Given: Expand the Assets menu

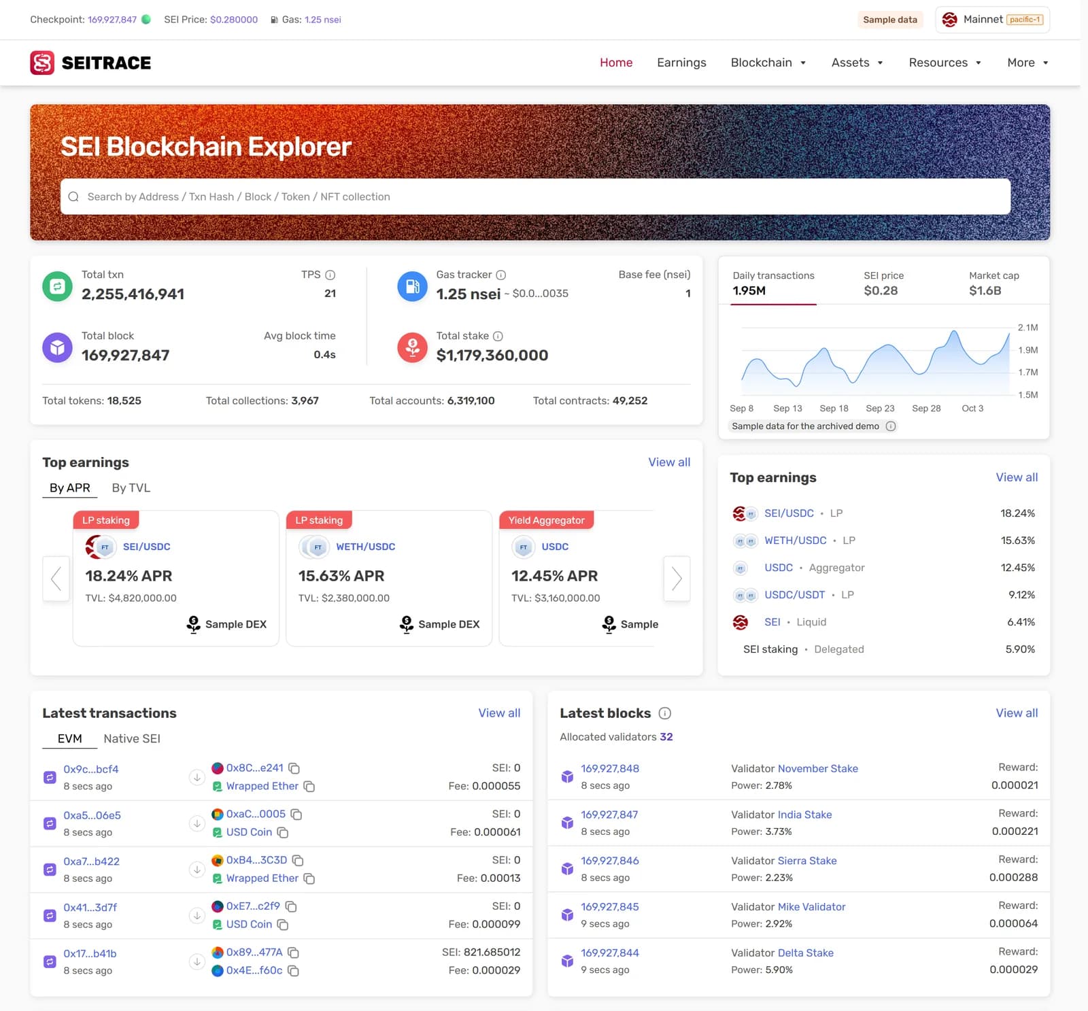Looking at the screenshot, I should (x=857, y=63).
